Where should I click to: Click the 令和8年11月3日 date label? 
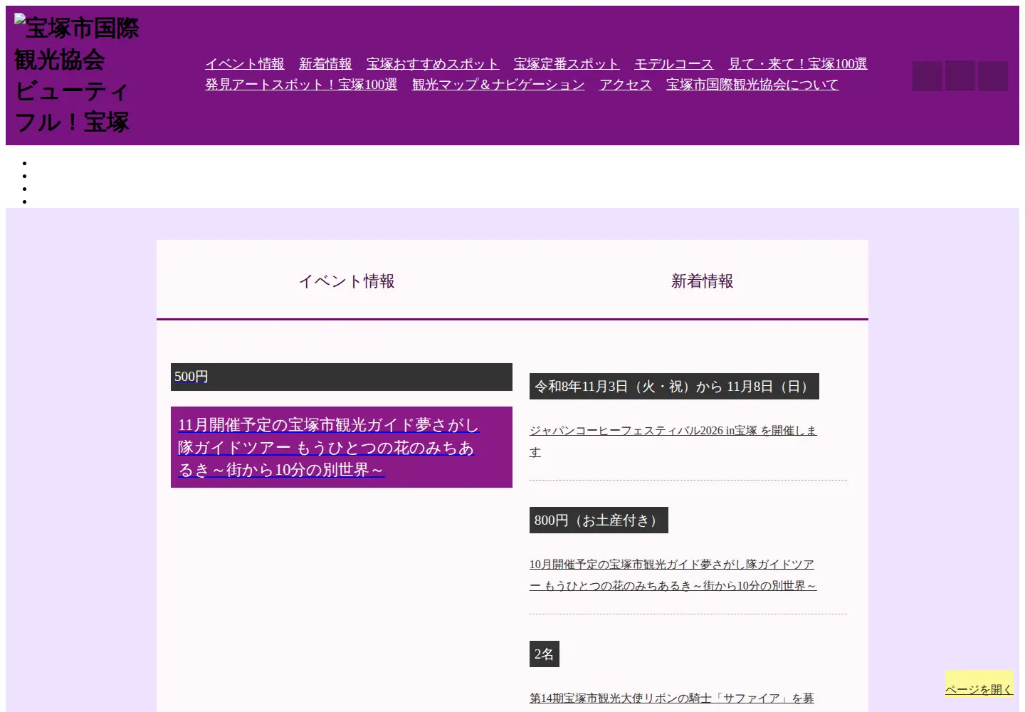674,386
